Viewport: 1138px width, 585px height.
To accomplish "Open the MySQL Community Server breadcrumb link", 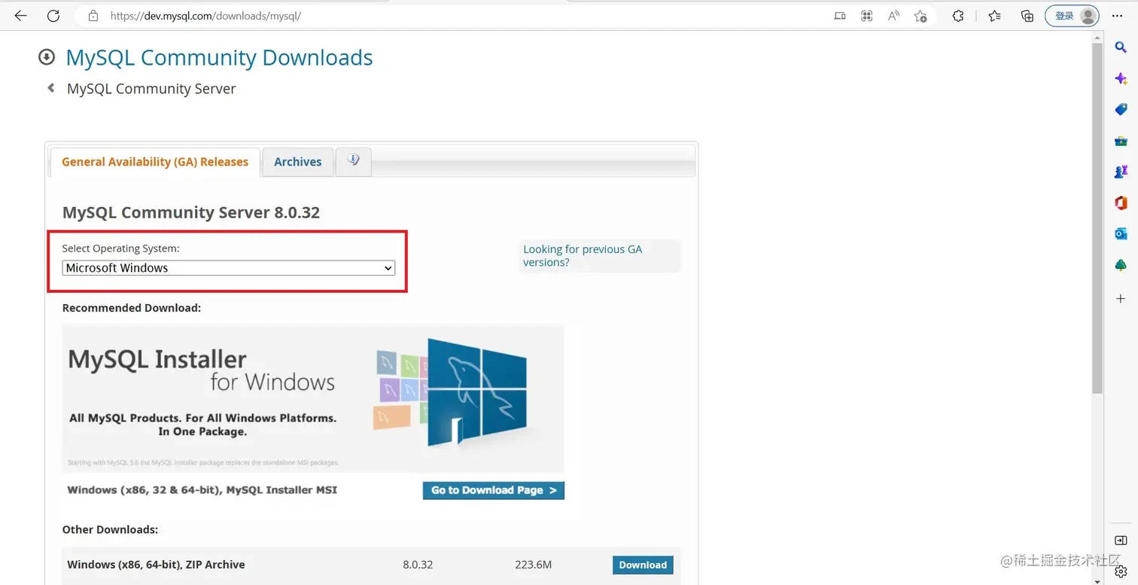I will 151,89.
